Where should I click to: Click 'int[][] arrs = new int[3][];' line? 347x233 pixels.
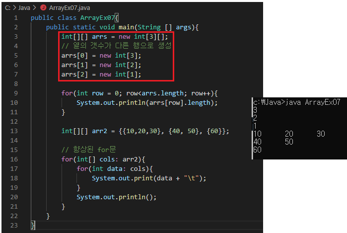click(x=115, y=37)
